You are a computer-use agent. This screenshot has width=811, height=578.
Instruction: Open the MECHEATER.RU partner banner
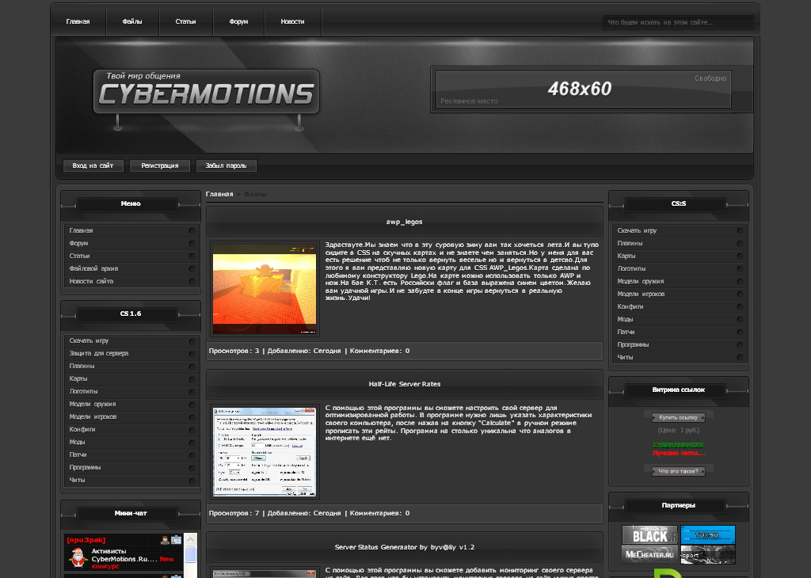point(649,554)
